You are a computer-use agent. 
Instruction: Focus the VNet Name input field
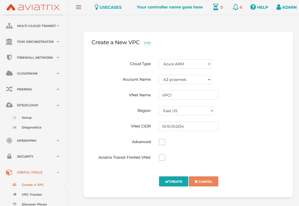(x=188, y=95)
